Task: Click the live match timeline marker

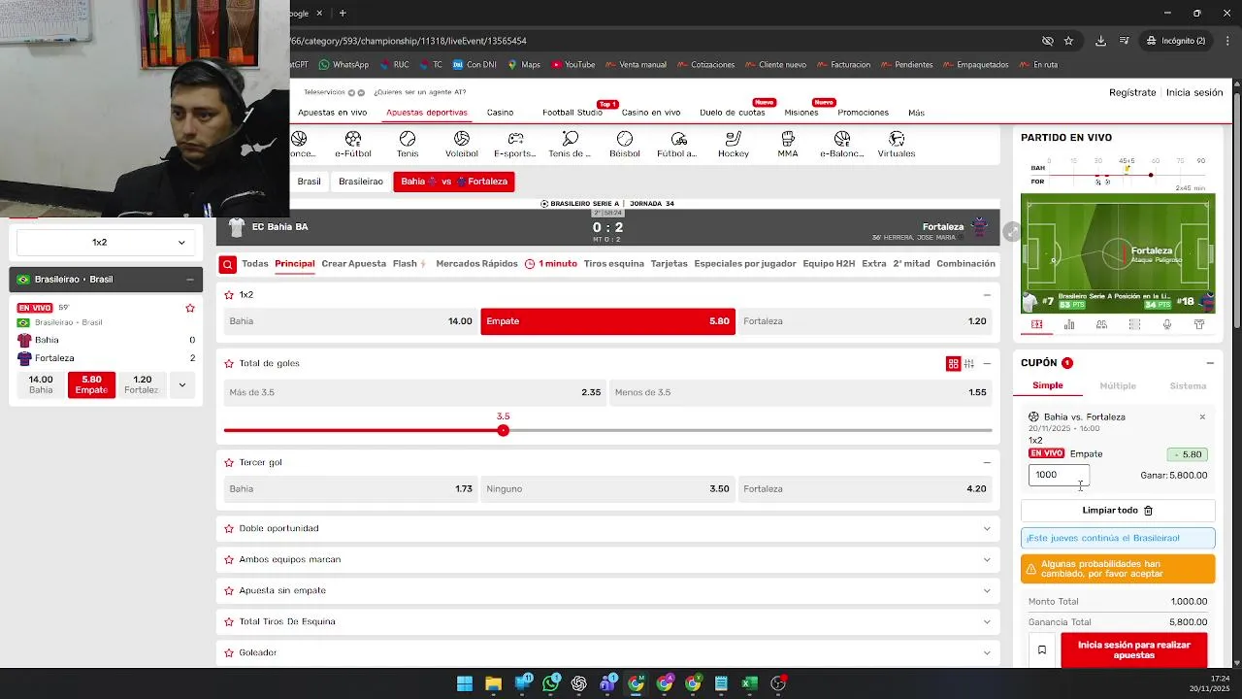Action: (1151, 175)
